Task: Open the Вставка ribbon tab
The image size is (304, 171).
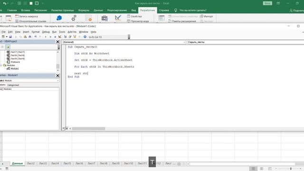Action: (x=26, y=10)
